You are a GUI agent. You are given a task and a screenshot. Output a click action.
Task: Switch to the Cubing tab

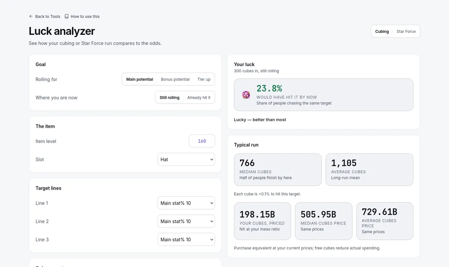coord(382,31)
